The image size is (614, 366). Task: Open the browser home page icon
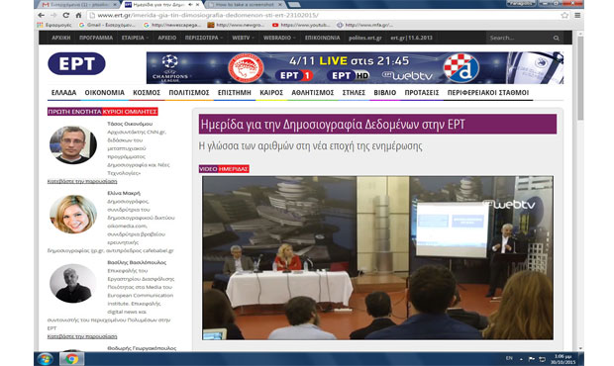click(x=78, y=15)
